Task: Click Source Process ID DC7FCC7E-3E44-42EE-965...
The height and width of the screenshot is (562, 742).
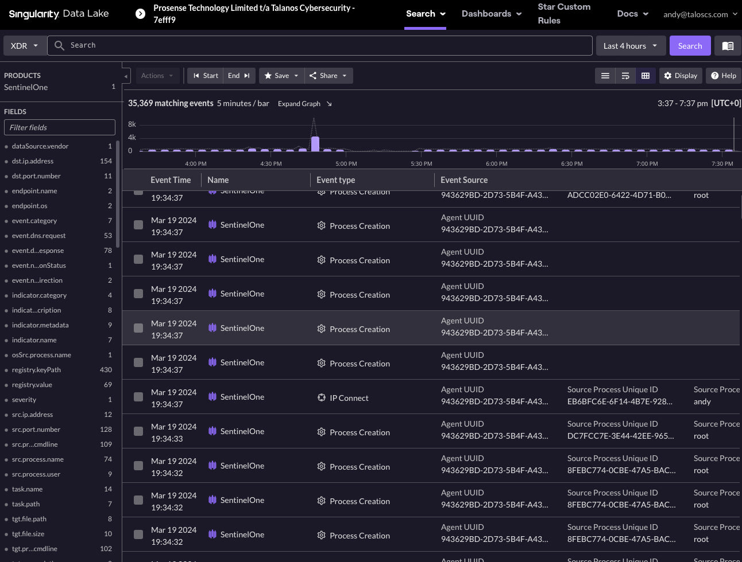Action: point(620,436)
